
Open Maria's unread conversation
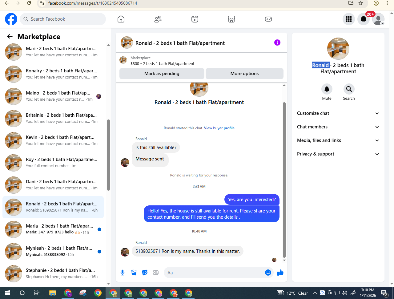[53, 229]
